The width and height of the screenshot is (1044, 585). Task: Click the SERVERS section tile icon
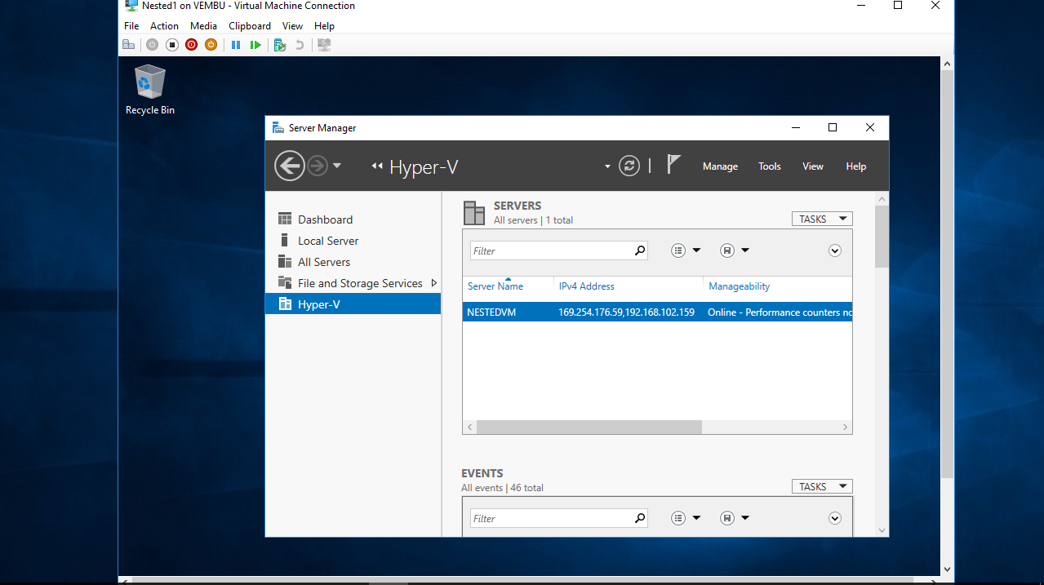[x=474, y=212]
